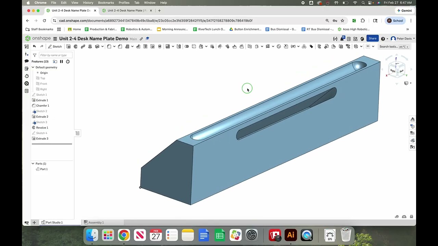Screen dimensions: 438x246
Task: Click the measure tool icon at bottom right
Action: [x=404, y=217]
